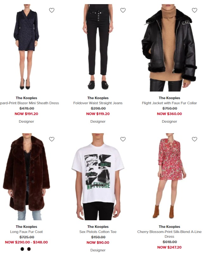Image resolution: width=209 pixels, height=253 pixels.
Task: Click Blazer Mini Sheath Dress title
Action: click(x=29, y=103)
